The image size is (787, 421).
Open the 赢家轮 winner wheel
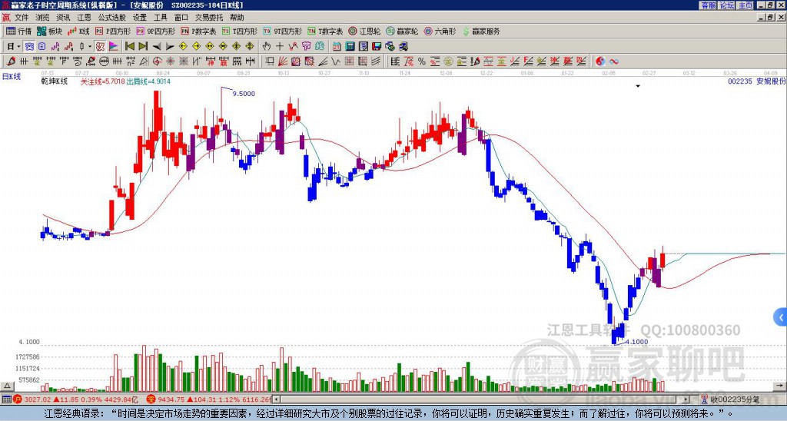pos(402,31)
